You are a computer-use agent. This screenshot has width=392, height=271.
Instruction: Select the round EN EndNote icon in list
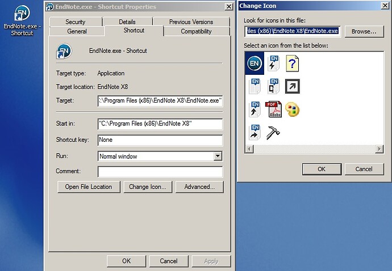[255, 63]
